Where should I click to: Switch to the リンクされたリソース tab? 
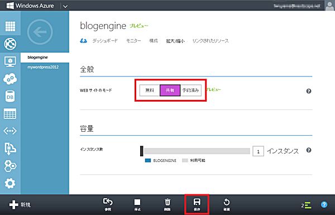pyautogui.click(x=210, y=41)
